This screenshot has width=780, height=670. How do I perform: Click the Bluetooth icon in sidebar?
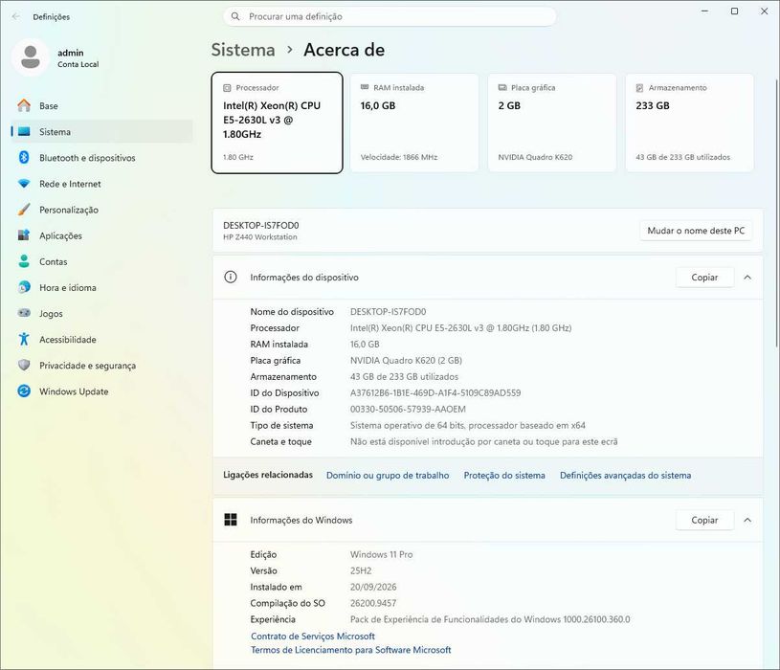(24, 158)
